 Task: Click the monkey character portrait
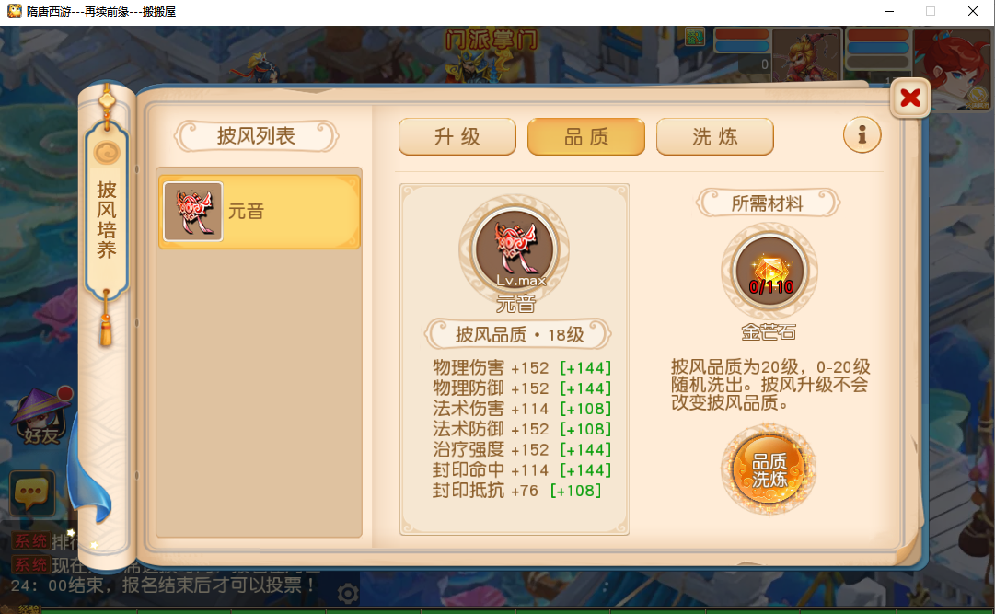(x=806, y=55)
